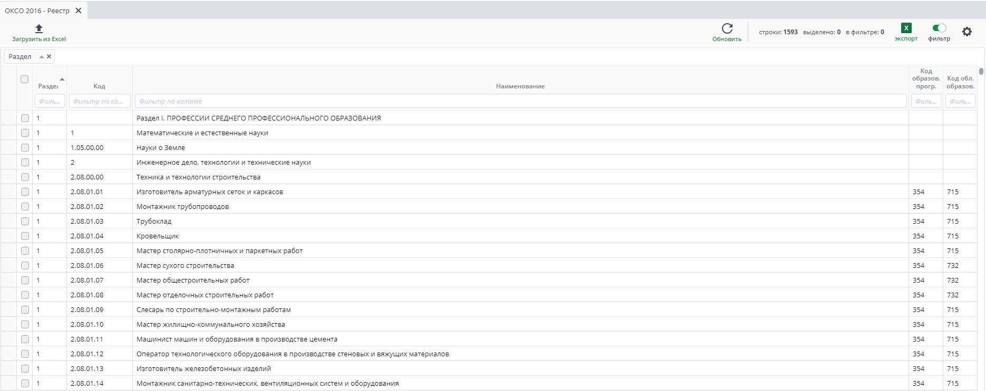Click Оператор технологического оборудования row name
Image resolution: width=986 pixels, height=391 pixels.
(292, 354)
